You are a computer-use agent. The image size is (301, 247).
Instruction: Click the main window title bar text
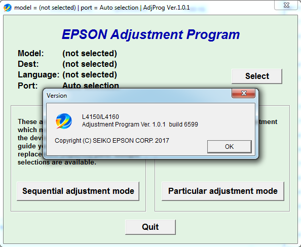[102, 8]
